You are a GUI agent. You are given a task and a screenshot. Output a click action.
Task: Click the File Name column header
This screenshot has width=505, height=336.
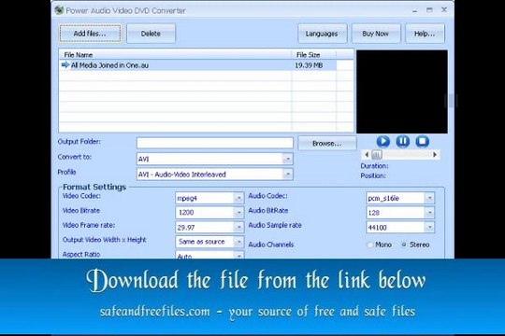coord(175,55)
